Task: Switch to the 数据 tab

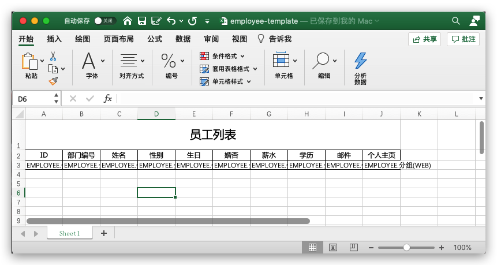Action: 183,39
